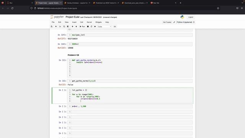Click the output value 19998
245x138 pixels.
click(x=70, y=48)
